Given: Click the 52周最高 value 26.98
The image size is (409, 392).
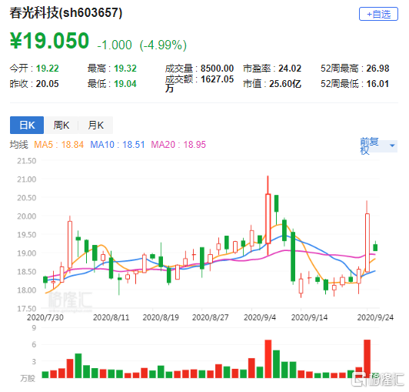Looking at the screenshot, I should coord(377,69).
